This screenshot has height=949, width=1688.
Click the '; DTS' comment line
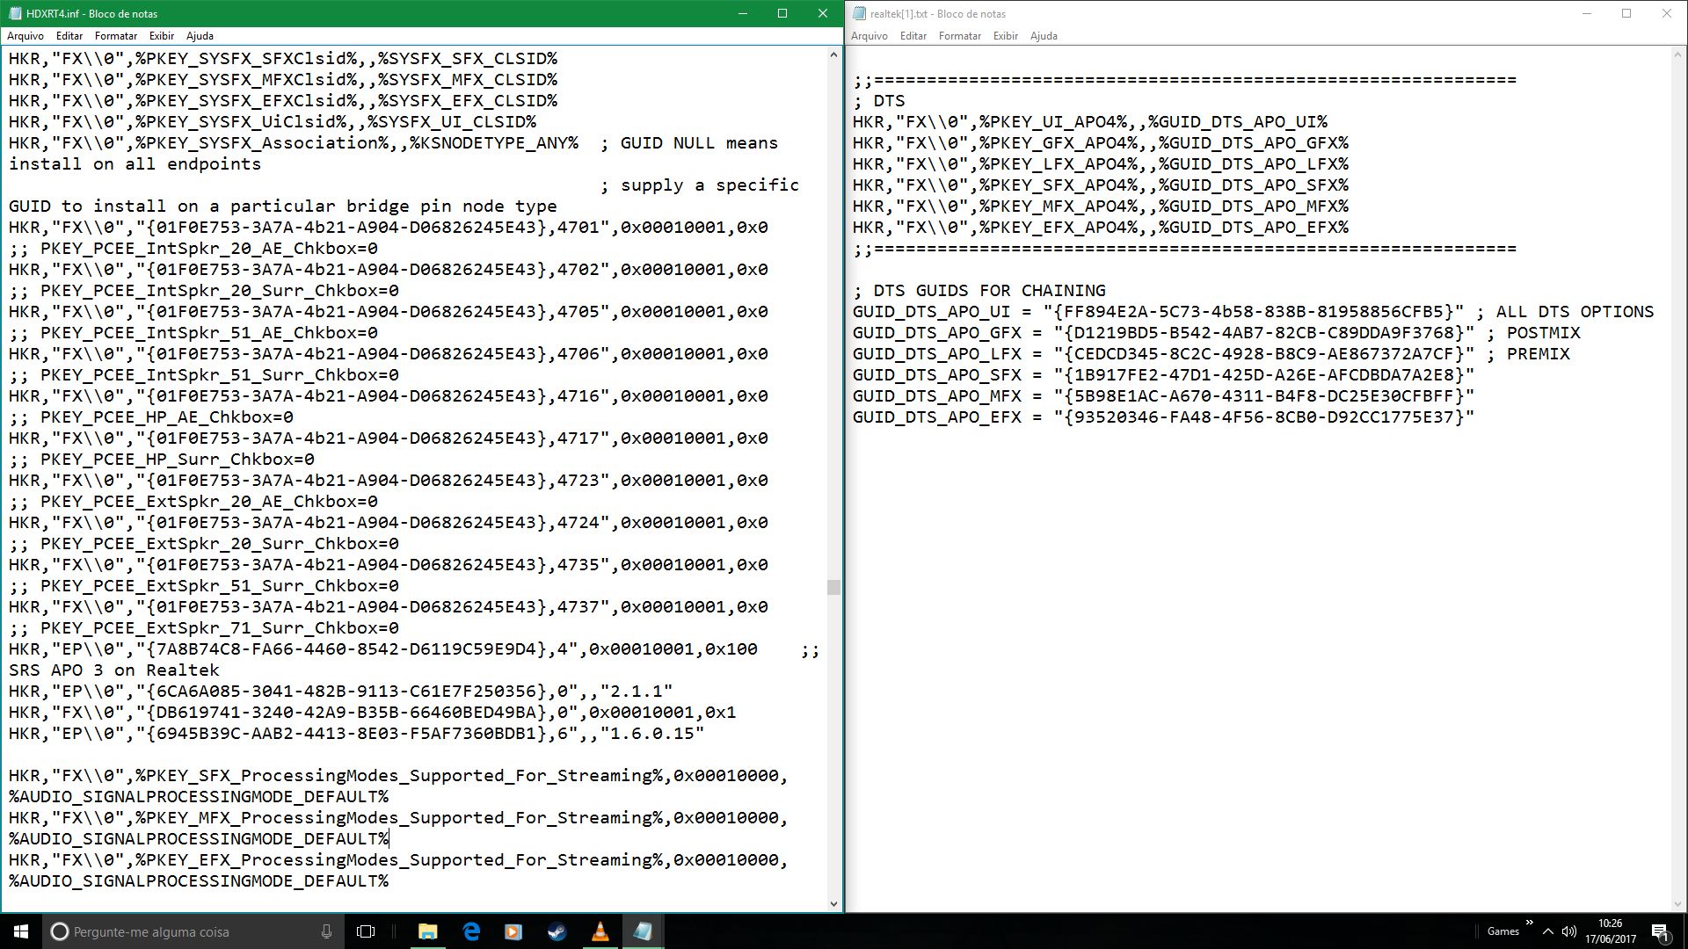878,101
